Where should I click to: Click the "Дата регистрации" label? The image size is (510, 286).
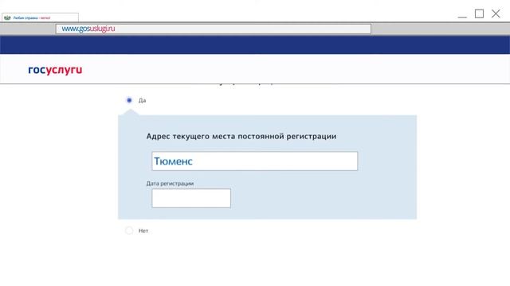click(170, 184)
